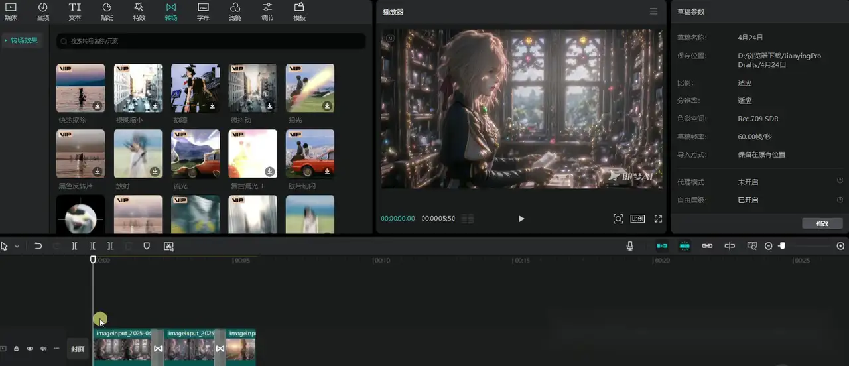
Task: Open the Stickers (贴纸) panel
Action: click(x=107, y=11)
